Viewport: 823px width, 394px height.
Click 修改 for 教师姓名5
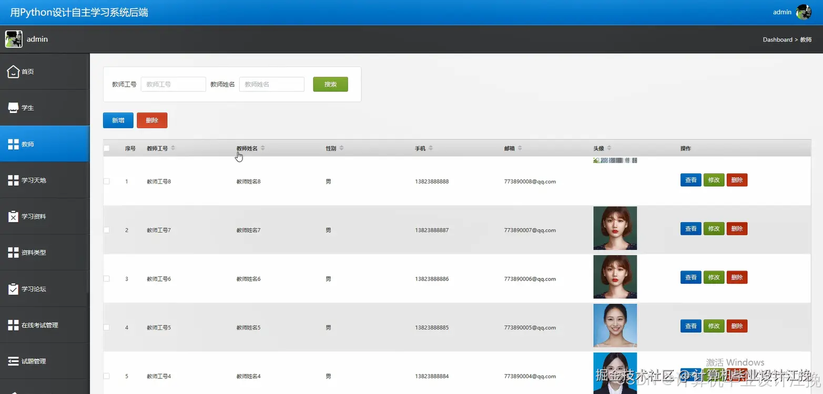[714, 326]
